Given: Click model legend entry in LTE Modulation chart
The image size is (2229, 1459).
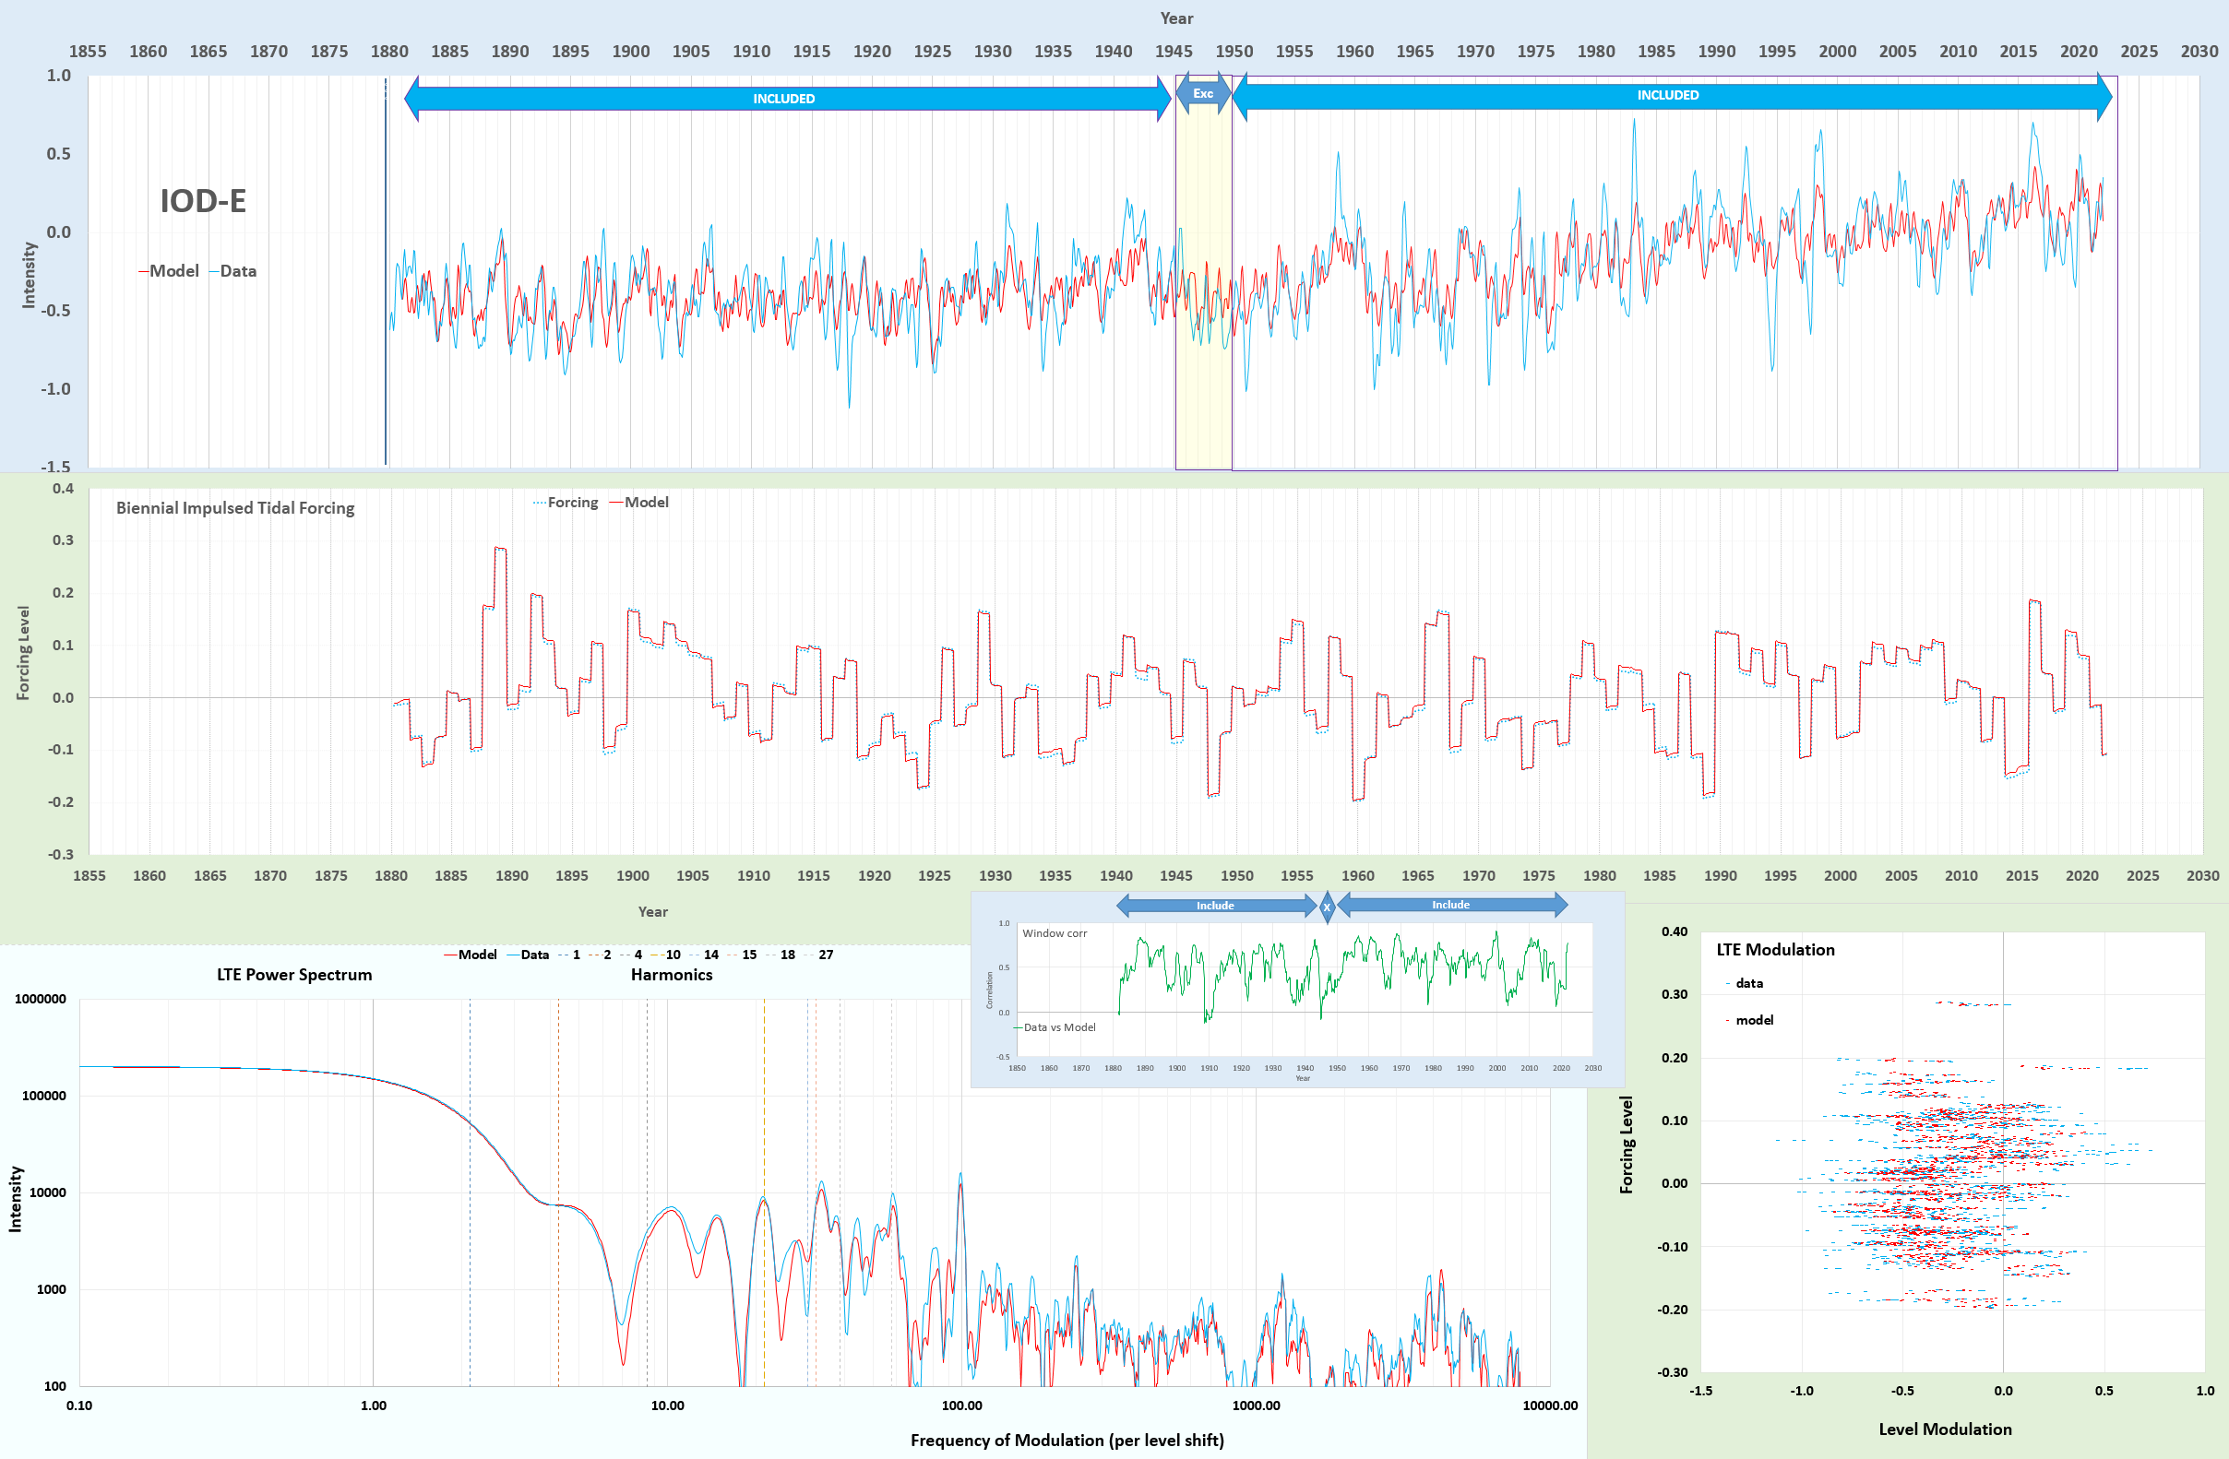Looking at the screenshot, I should (1753, 1020).
